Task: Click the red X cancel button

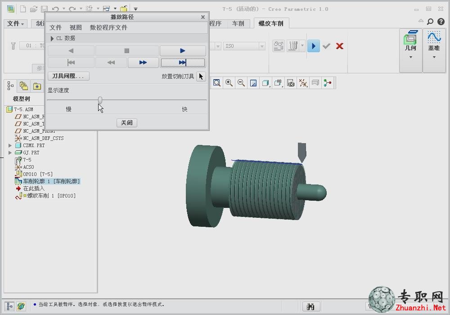Action: point(339,46)
